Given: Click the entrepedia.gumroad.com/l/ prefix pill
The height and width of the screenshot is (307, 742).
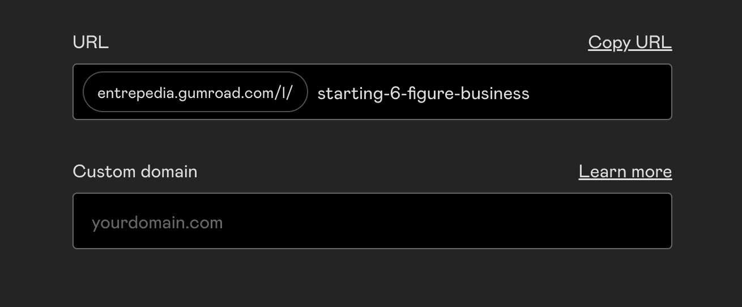Looking at the screenshot, I should click(x=195, y=92).
